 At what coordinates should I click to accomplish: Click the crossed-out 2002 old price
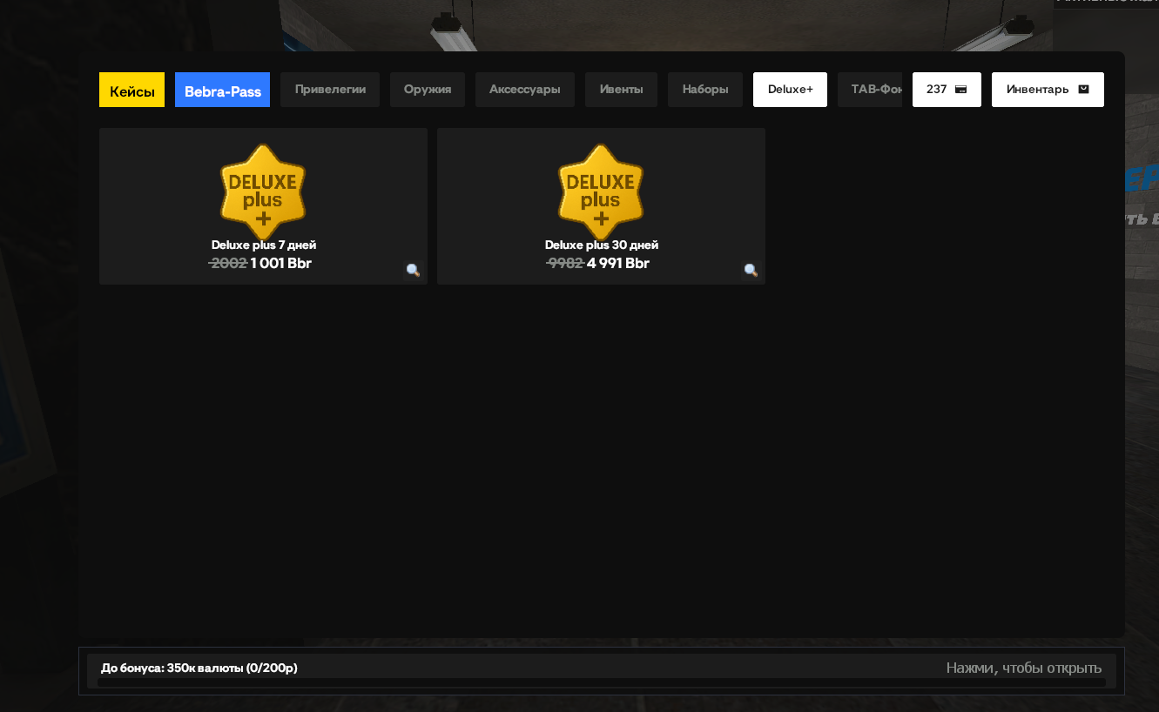point(228,264)
